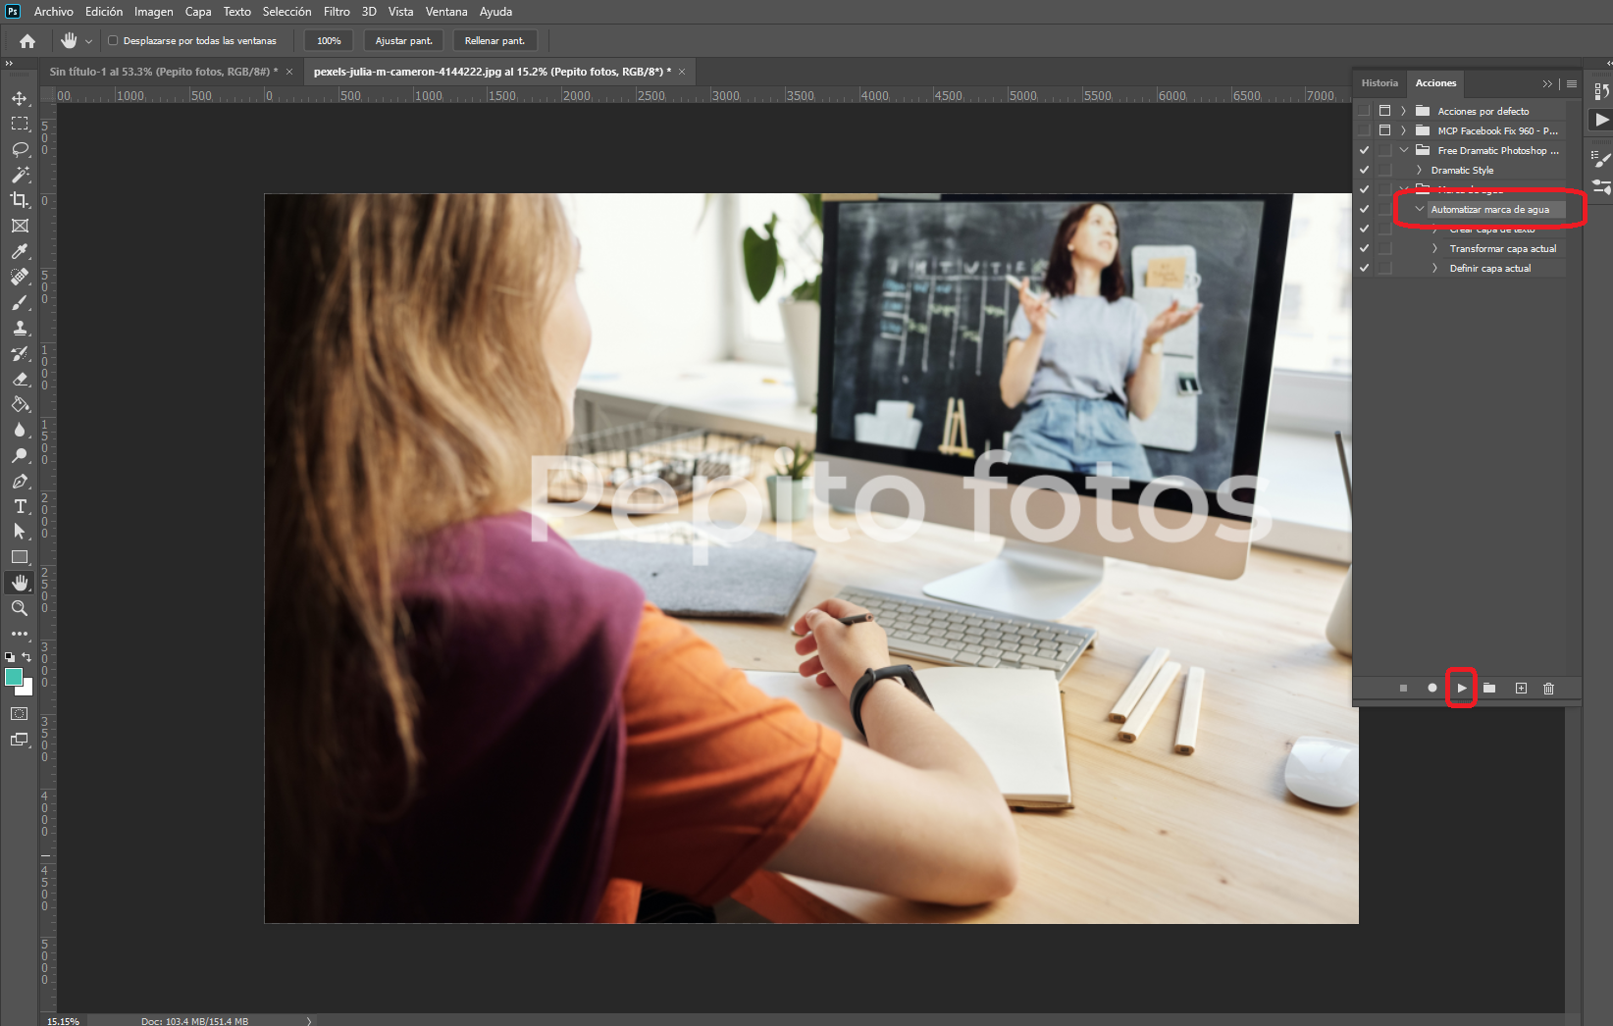Click the teal foreground color swatch
The width and height of the screenshot is (1613, 1026).
[x=13, y=677]
